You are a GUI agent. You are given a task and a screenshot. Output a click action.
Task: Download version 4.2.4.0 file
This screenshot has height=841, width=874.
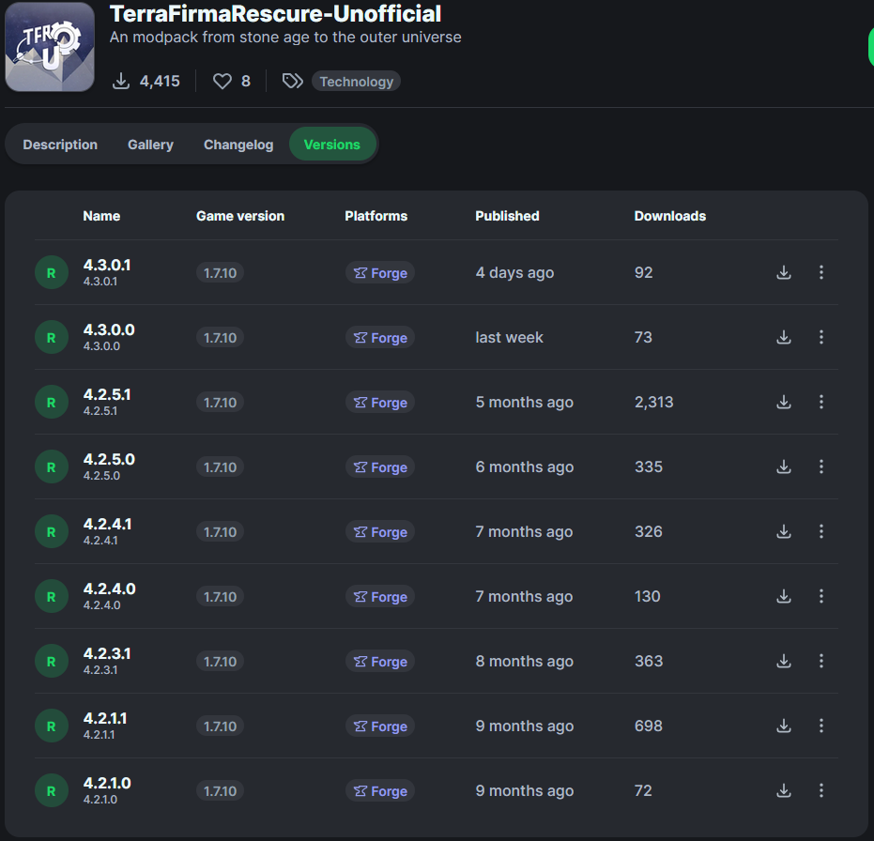tap(784, 596)
